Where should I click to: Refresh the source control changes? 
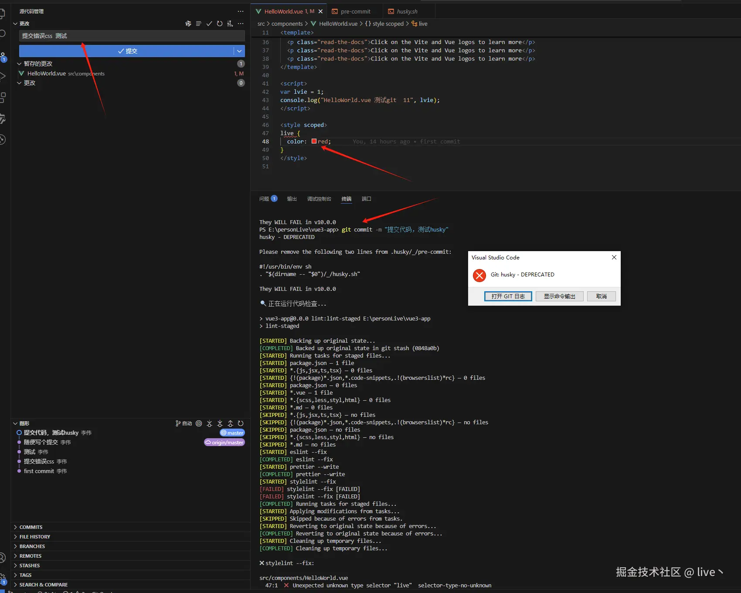coord(220,24)
